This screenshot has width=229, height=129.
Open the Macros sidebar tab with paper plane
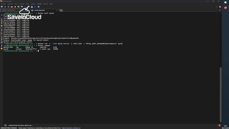tap(1, 39)
